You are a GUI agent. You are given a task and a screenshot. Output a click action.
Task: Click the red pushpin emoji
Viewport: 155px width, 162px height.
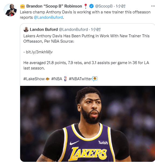click(x=86, y=6)
